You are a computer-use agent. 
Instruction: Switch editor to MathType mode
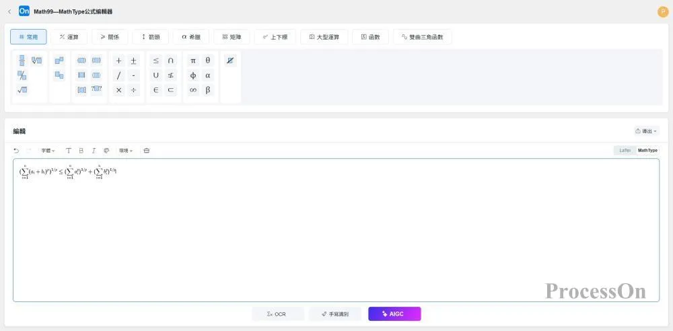coord(647,151)
